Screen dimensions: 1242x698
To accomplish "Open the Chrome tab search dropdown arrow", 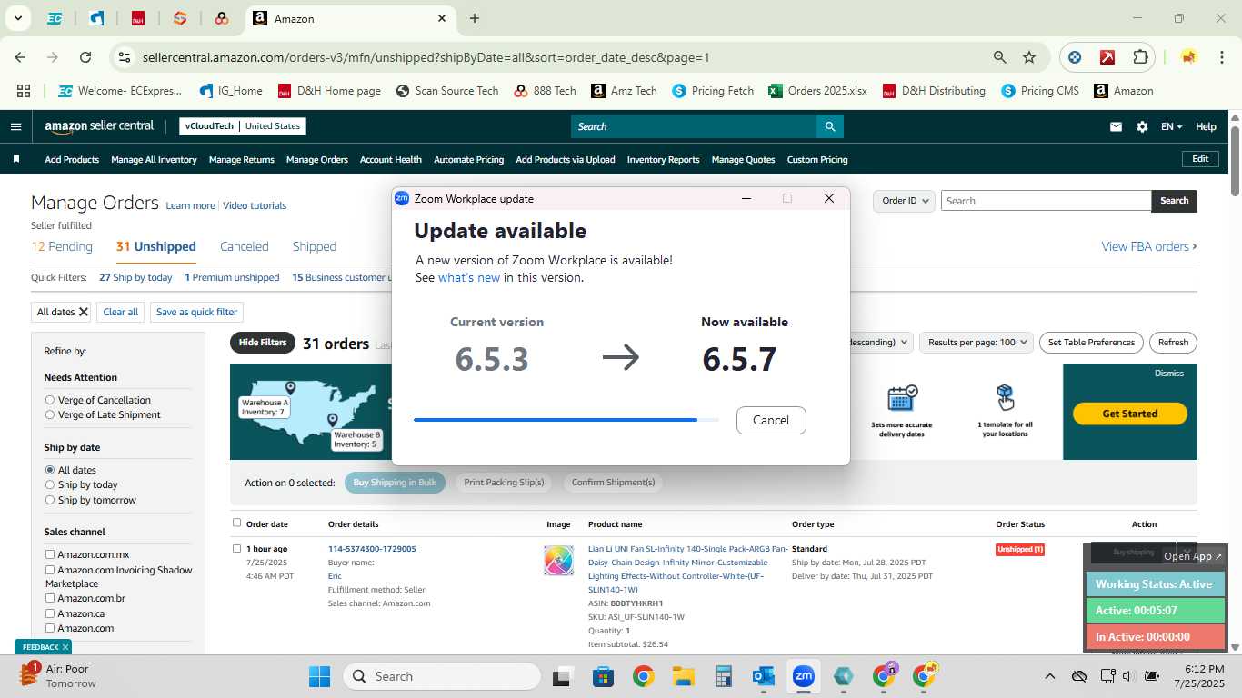I will 17,18.
